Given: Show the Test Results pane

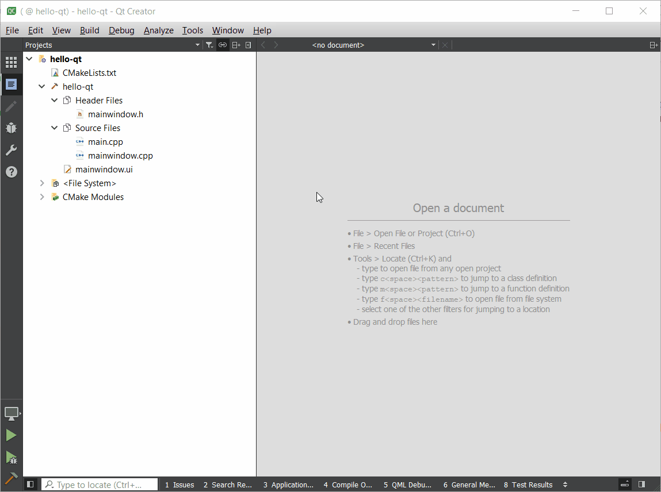Looking at the screenshot, I should click(528, 485).
